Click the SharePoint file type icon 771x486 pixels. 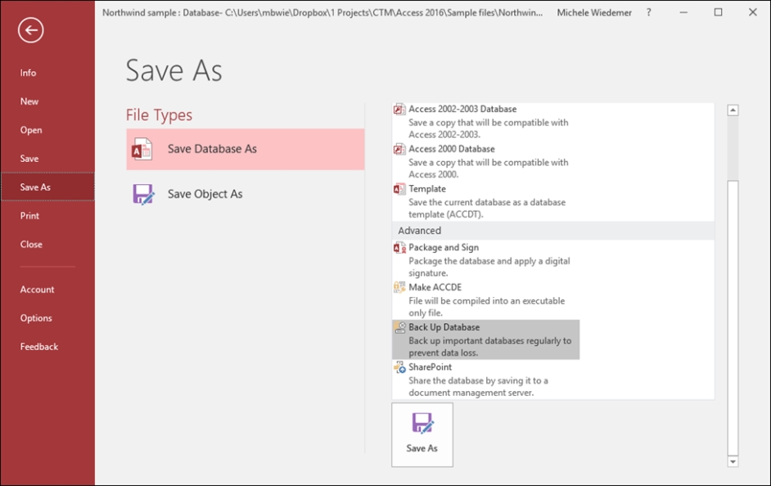coord(399,367)
